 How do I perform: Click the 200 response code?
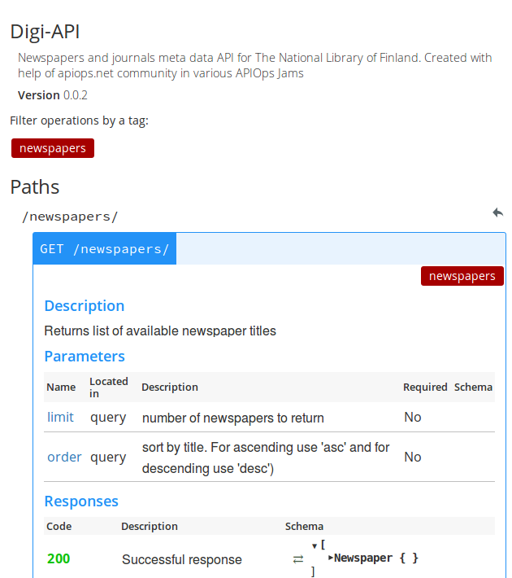(59, 558)
